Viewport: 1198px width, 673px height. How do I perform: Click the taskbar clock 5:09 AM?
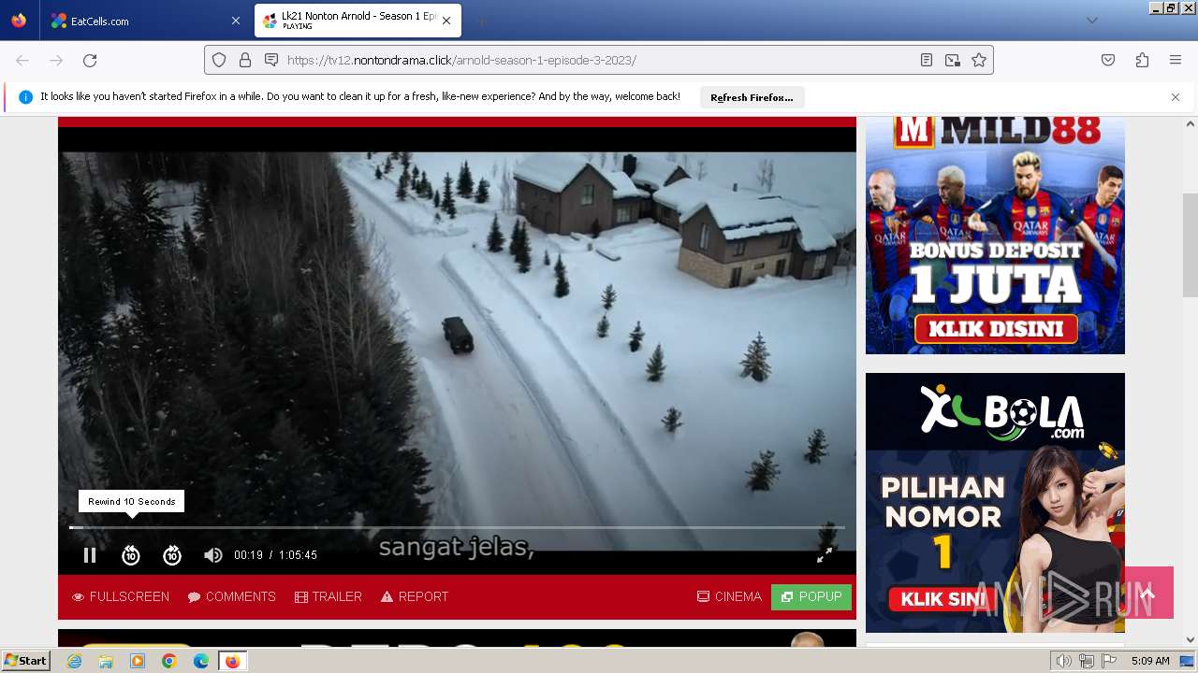[x=1150, y=661]
